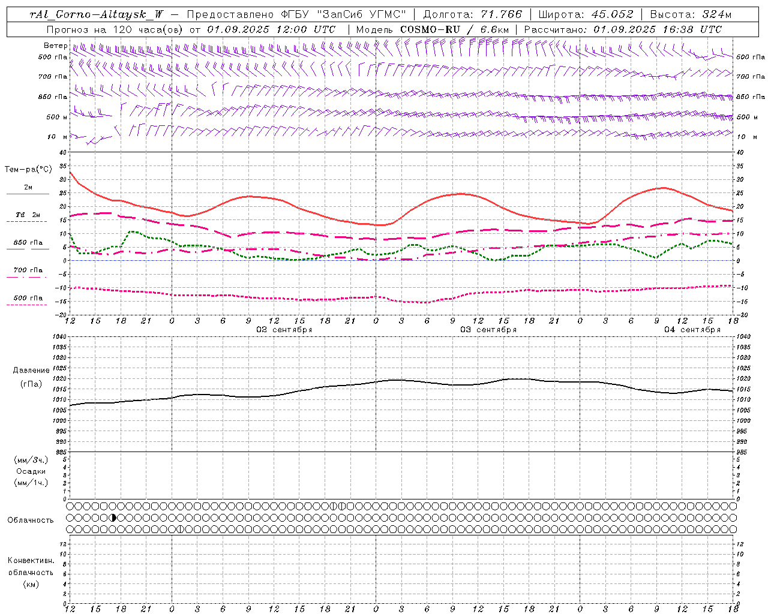The image size is (768, 614).
Task: Click the Тем-ра(°C) temperature panel label
Action: click(28, 170)
